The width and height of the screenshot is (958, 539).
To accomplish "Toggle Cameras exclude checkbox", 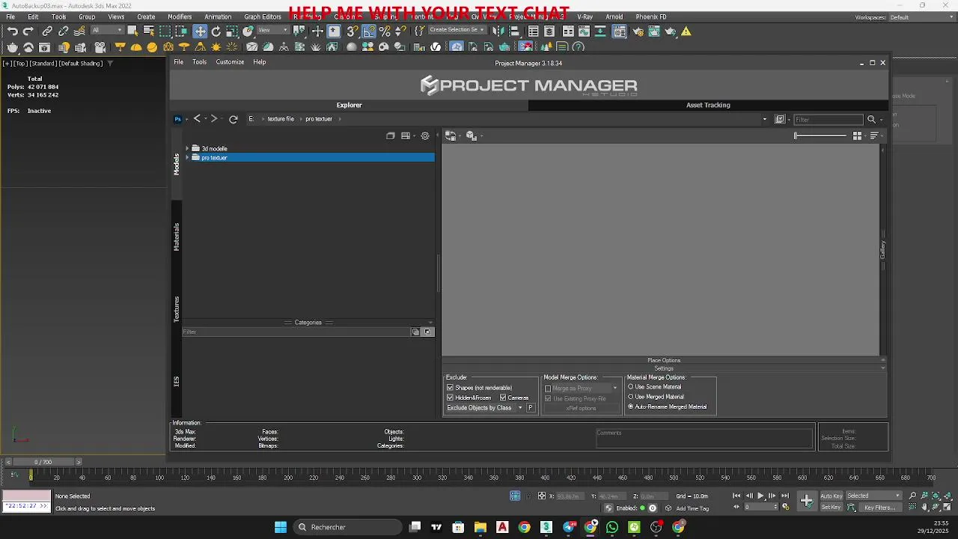I will point(503,398).
